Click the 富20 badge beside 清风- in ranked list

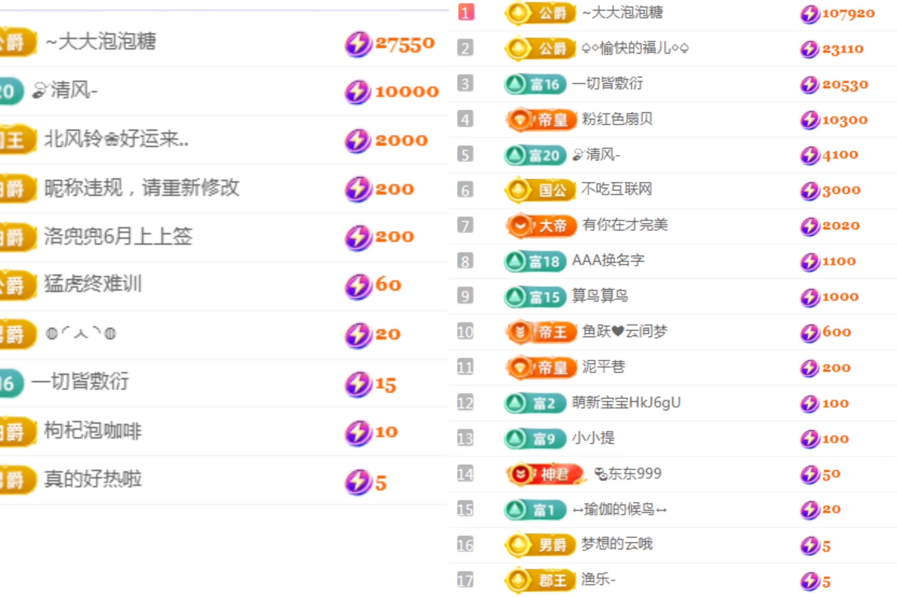pyautogui.click(x=535, y=155)
